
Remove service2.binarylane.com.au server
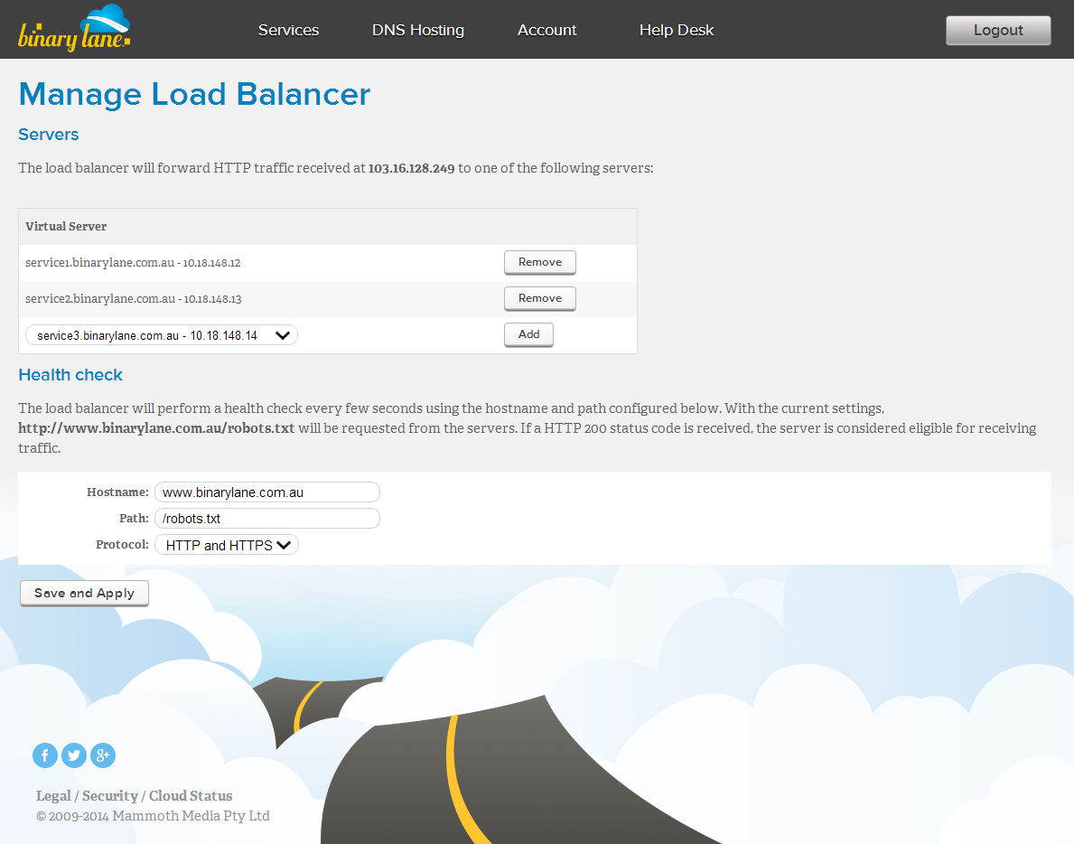coord(540,299)
